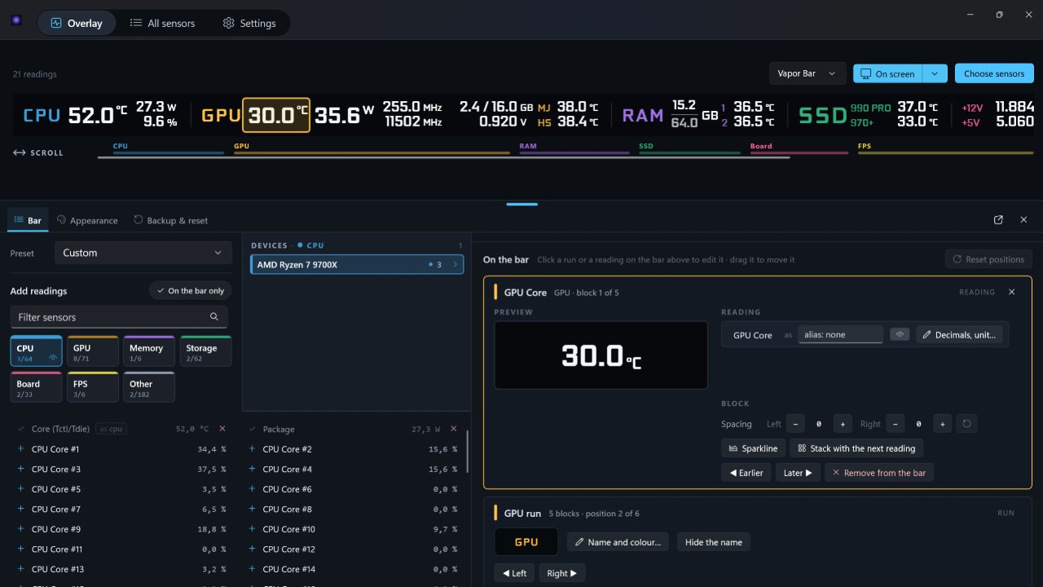Remove Core (Tctl/Tdie) with its red X
The height and width of the screenshot is (587, 1043).
222,429
